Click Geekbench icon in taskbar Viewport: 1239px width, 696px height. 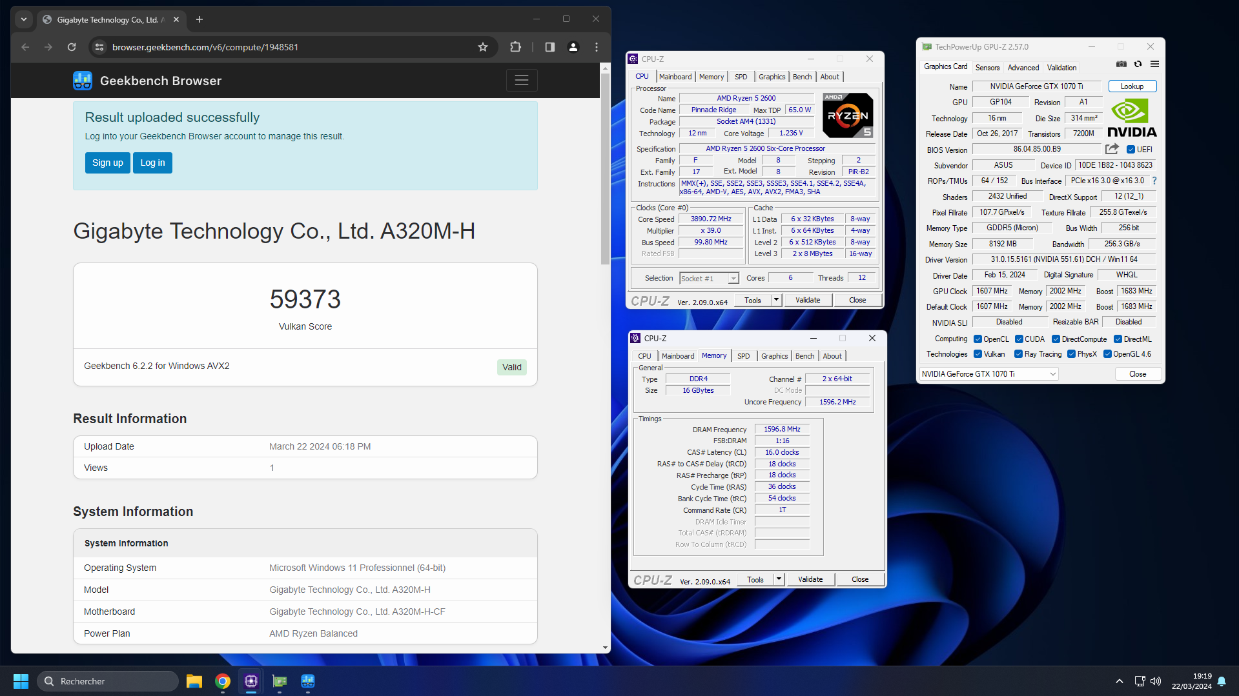point(308,681)
